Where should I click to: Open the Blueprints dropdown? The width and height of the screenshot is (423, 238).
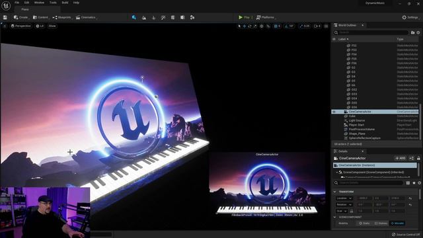tap(62, 18)
